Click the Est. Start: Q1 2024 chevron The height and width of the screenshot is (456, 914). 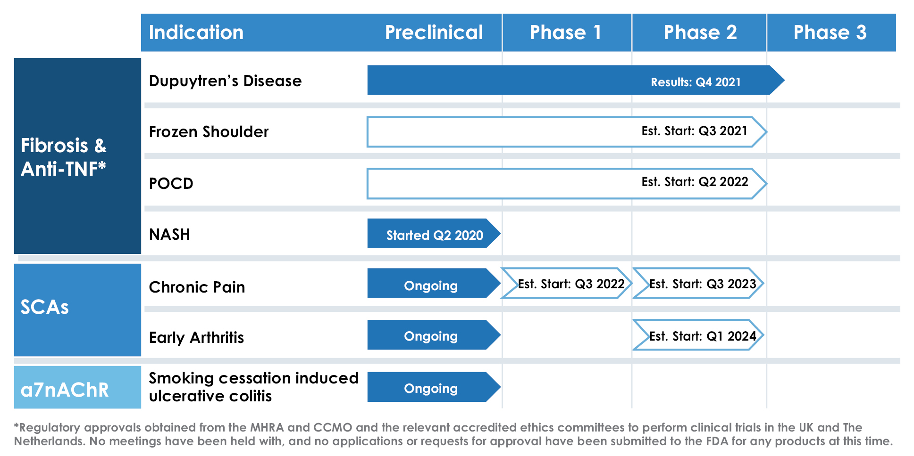[699, 335]
